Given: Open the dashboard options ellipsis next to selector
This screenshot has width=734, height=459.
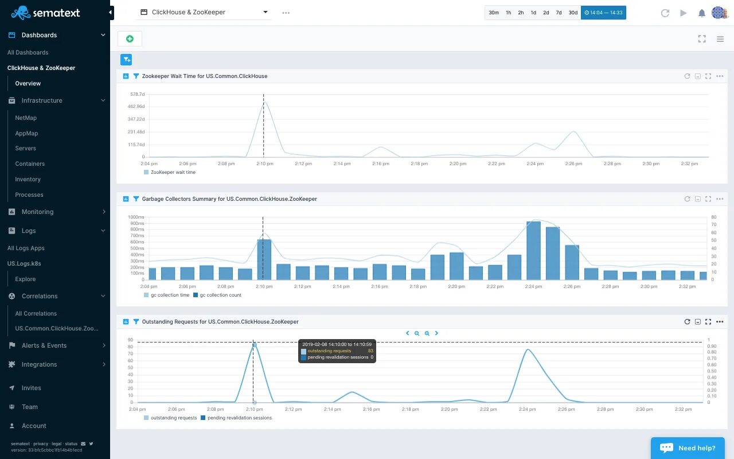Looking at the screenshot, I should pyautogui.click(x=286, y=13).
